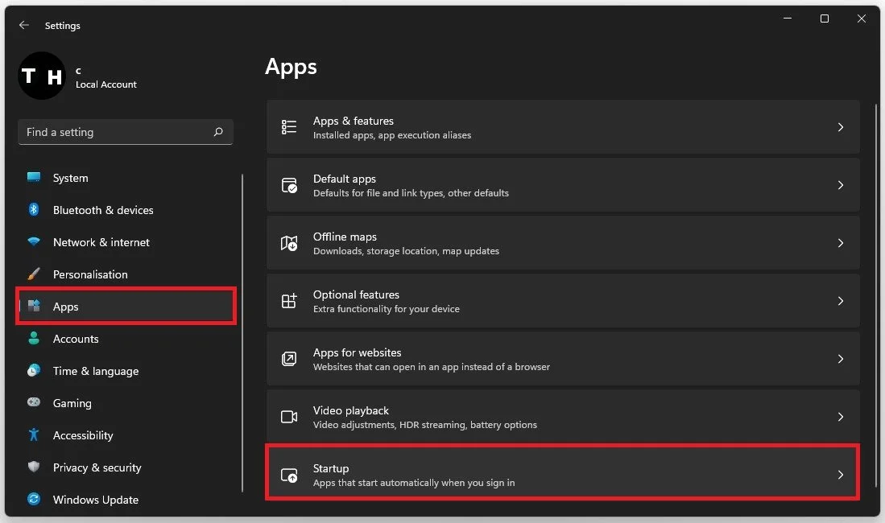
Task: Open the Optional features page
Action: point(563,301)
